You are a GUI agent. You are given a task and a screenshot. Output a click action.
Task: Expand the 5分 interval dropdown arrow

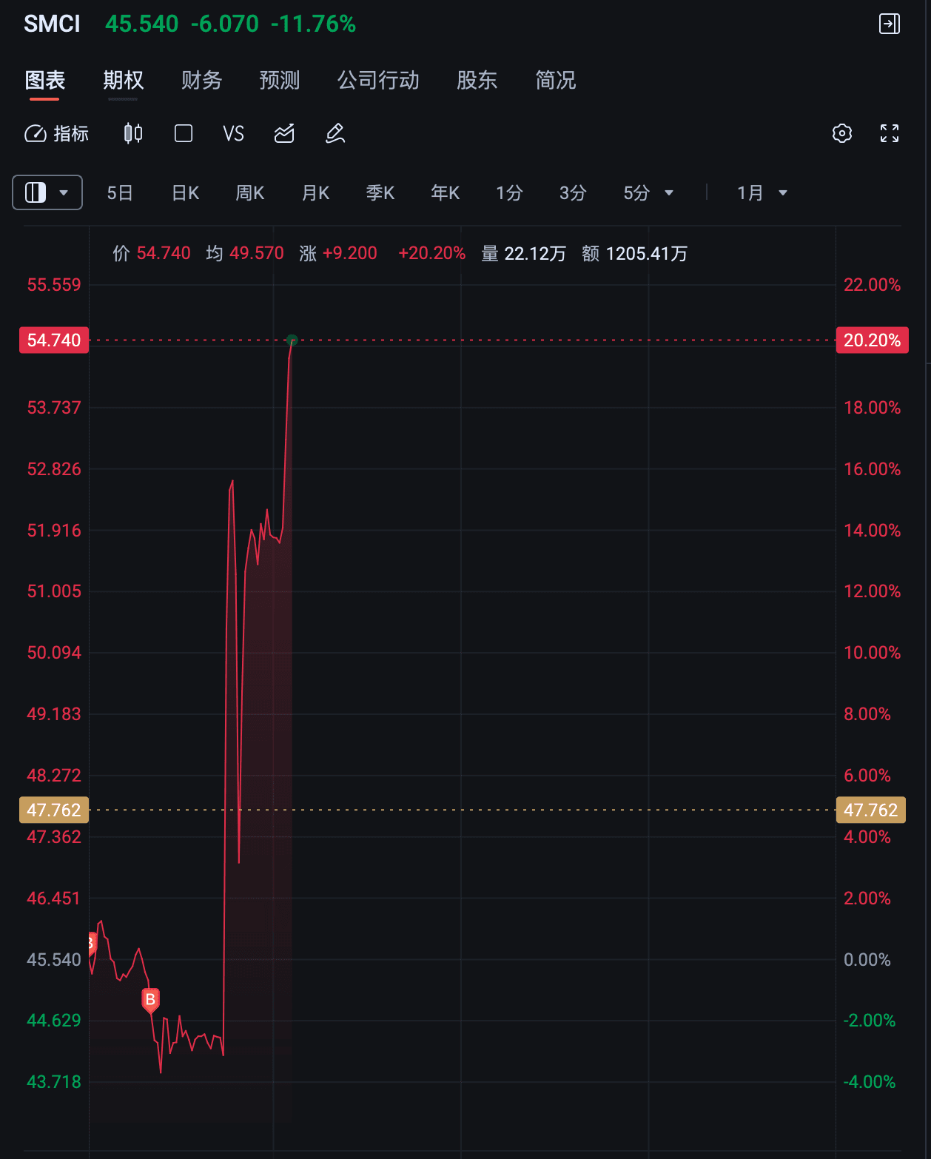pos(669,193)
